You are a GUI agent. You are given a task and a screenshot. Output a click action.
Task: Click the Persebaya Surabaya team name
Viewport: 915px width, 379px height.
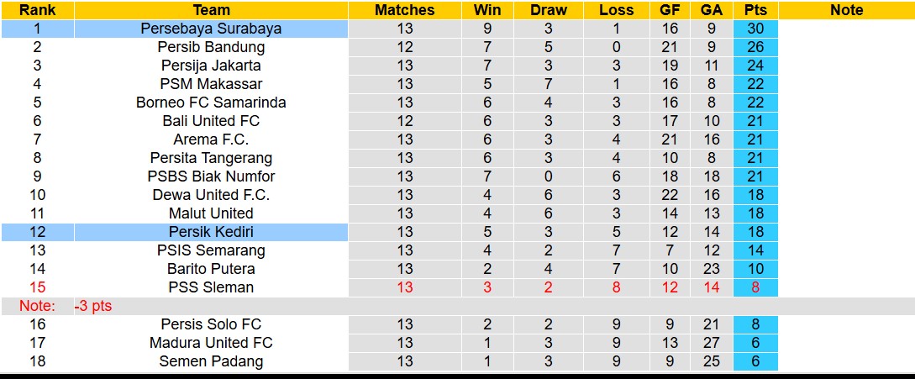coord(211,29)
